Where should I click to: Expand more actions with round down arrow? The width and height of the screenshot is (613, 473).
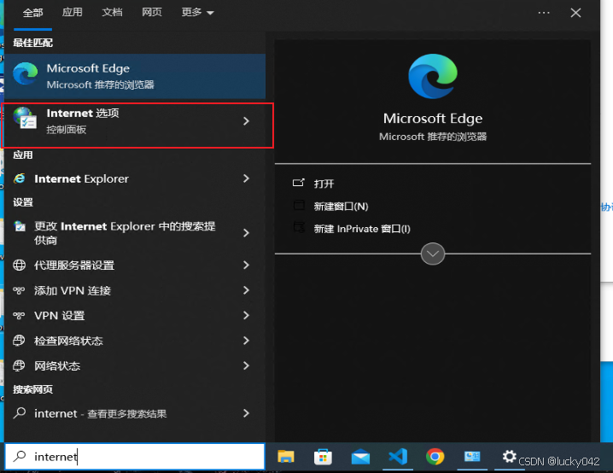tap(433, 254)
